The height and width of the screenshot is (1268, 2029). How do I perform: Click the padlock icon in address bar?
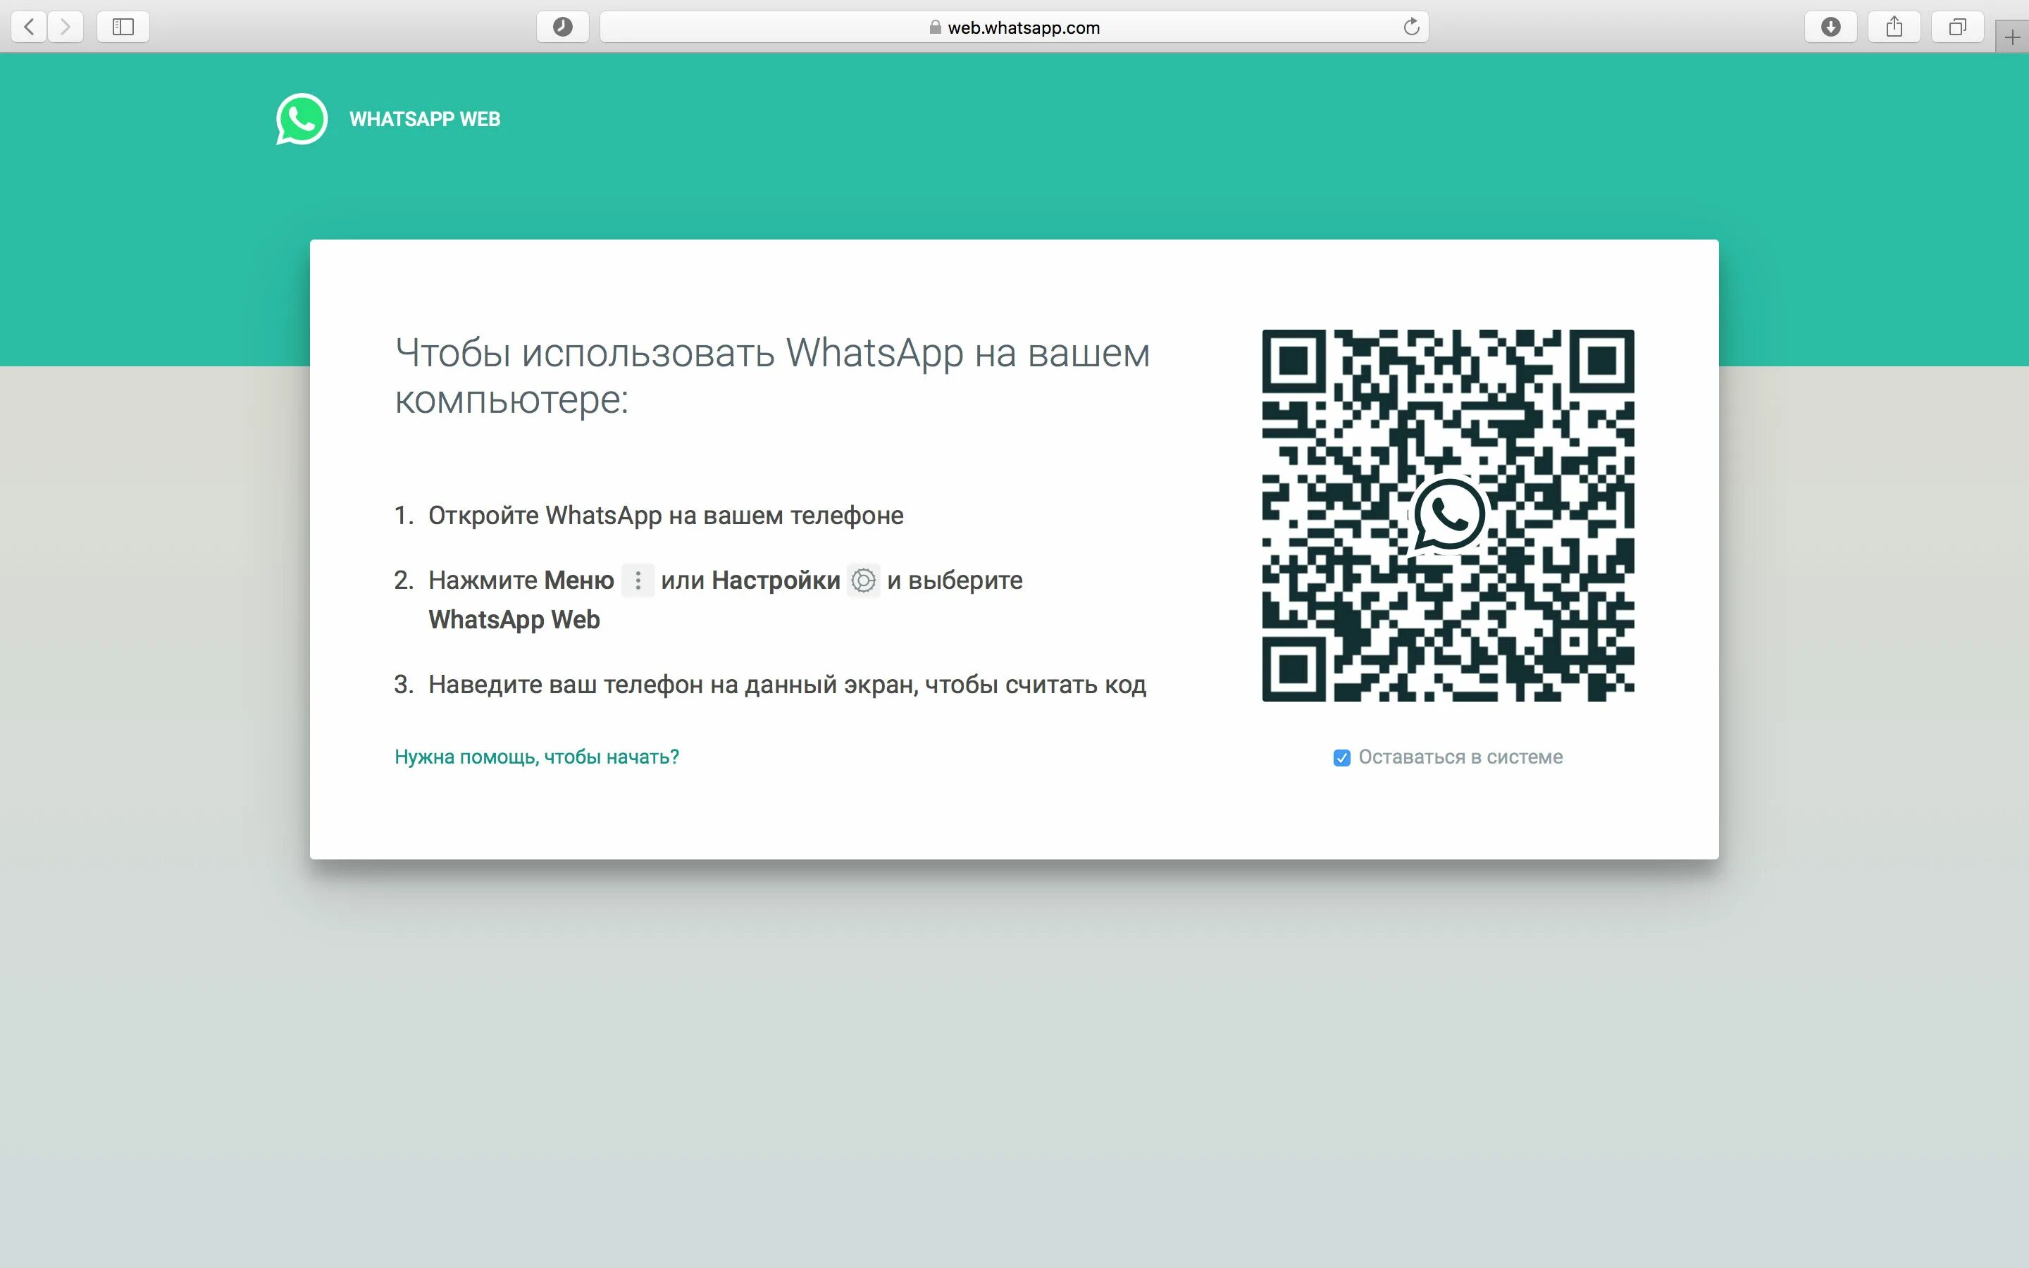pyautogui.click(x=935, y=27)
